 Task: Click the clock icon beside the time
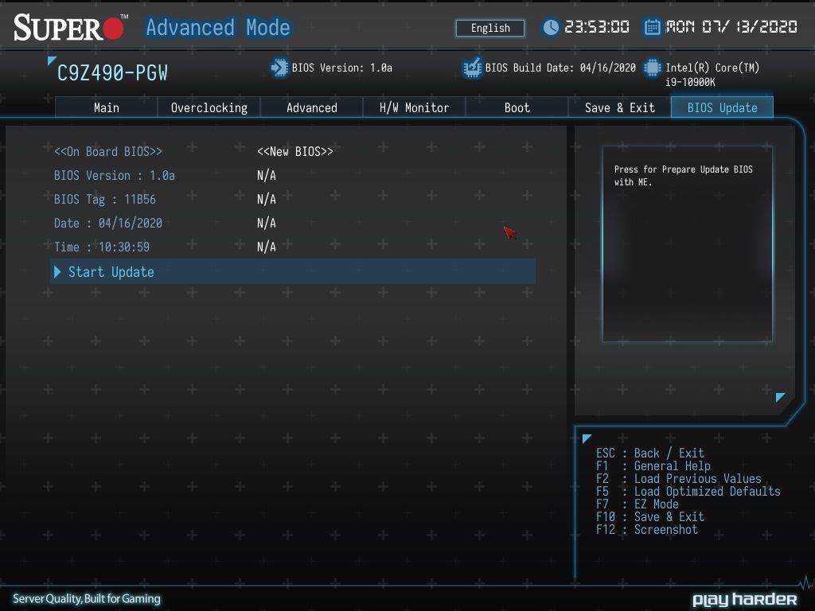551,27
